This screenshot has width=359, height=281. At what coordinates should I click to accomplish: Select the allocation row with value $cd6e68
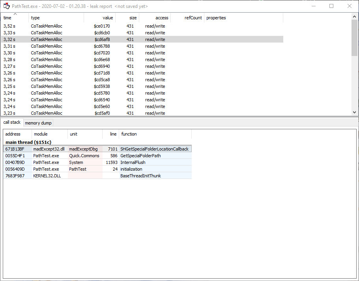[142, 60]
